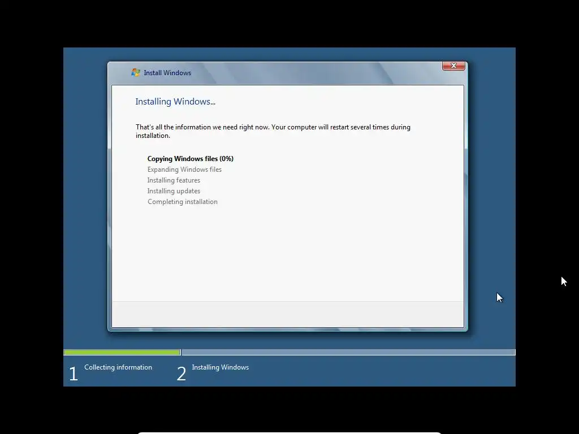Click the green Collecting information progress bar
The width and height of the screenshot is (579, 434).
pos(122,352)
